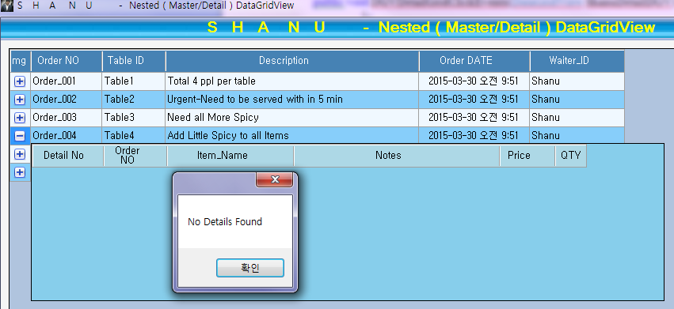Click the Img column header
674x309 pixels.
21,61
